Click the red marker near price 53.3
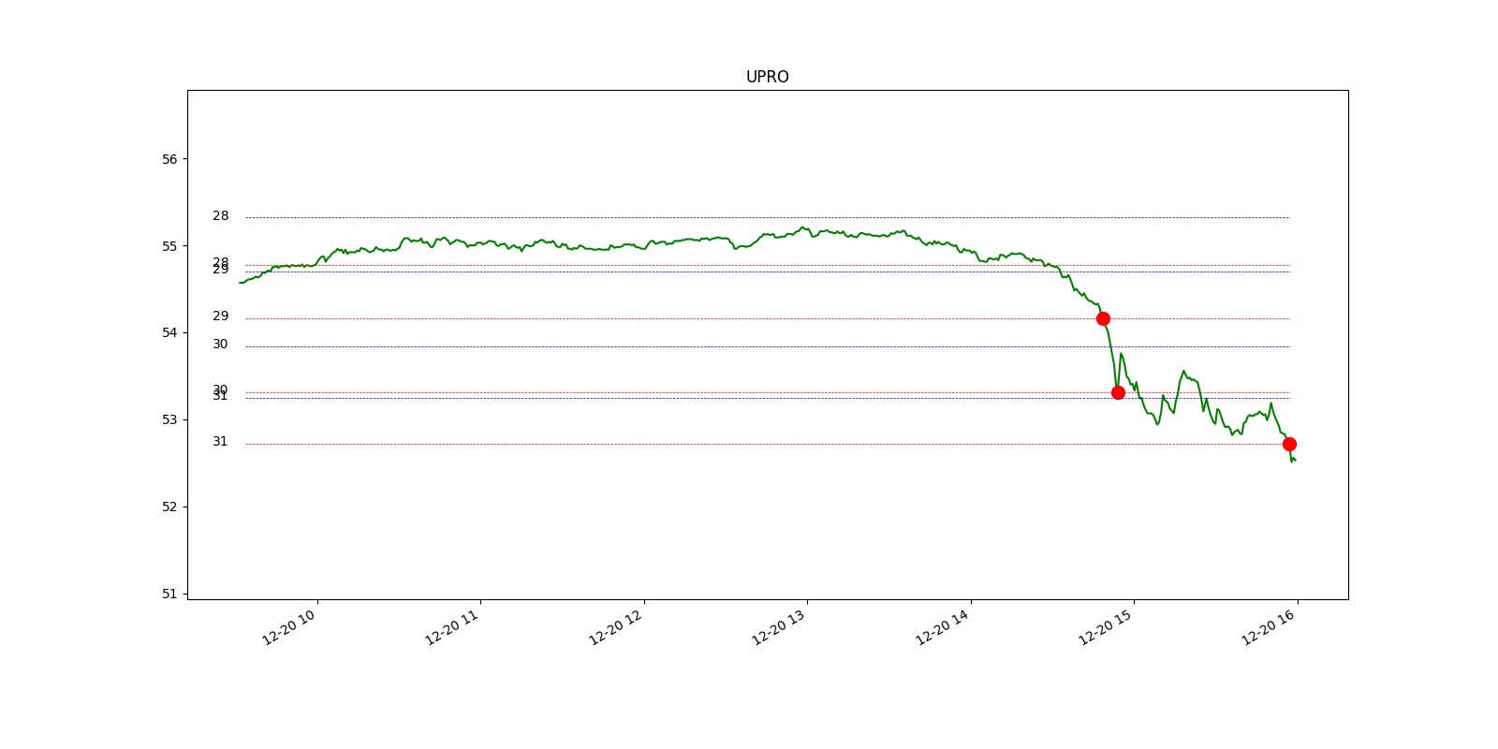1498x749 pixels. (x=1118, y=392)
